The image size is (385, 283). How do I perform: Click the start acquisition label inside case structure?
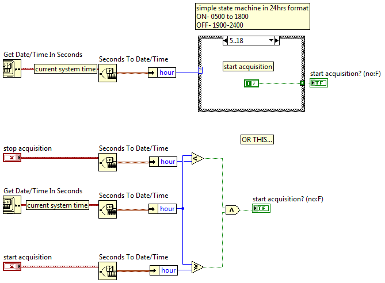(x=248, y=67)
